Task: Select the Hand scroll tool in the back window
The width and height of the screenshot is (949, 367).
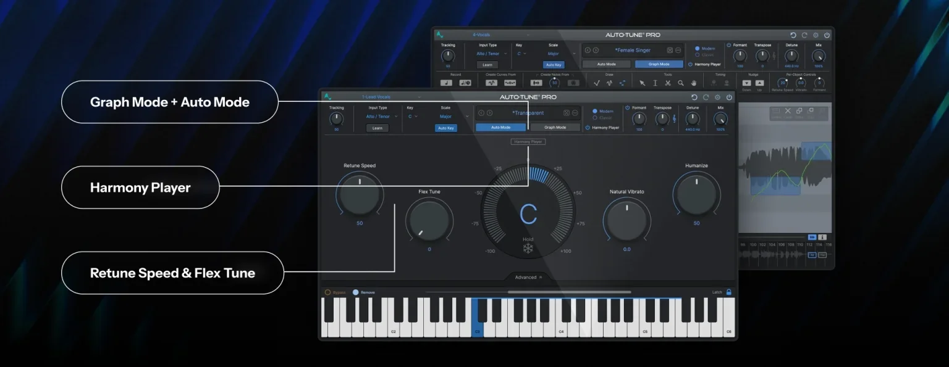Action: [x=694, y=83]
